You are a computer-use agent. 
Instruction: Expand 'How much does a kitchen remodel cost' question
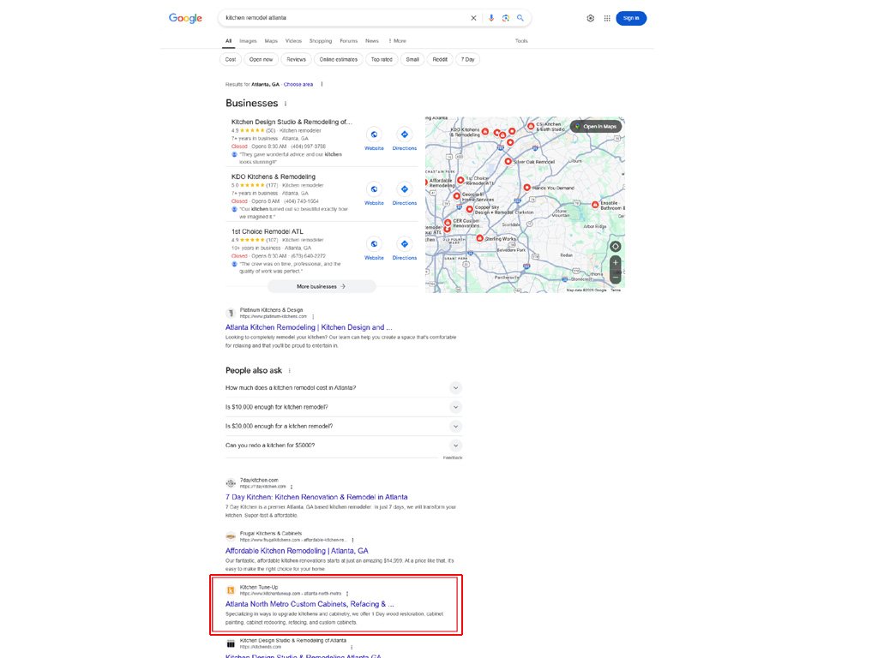(455, 388)
